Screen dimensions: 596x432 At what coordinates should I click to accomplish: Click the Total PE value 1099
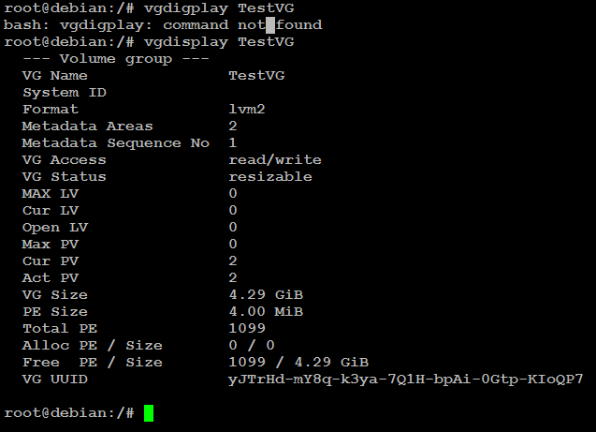(x=247, y=328)
